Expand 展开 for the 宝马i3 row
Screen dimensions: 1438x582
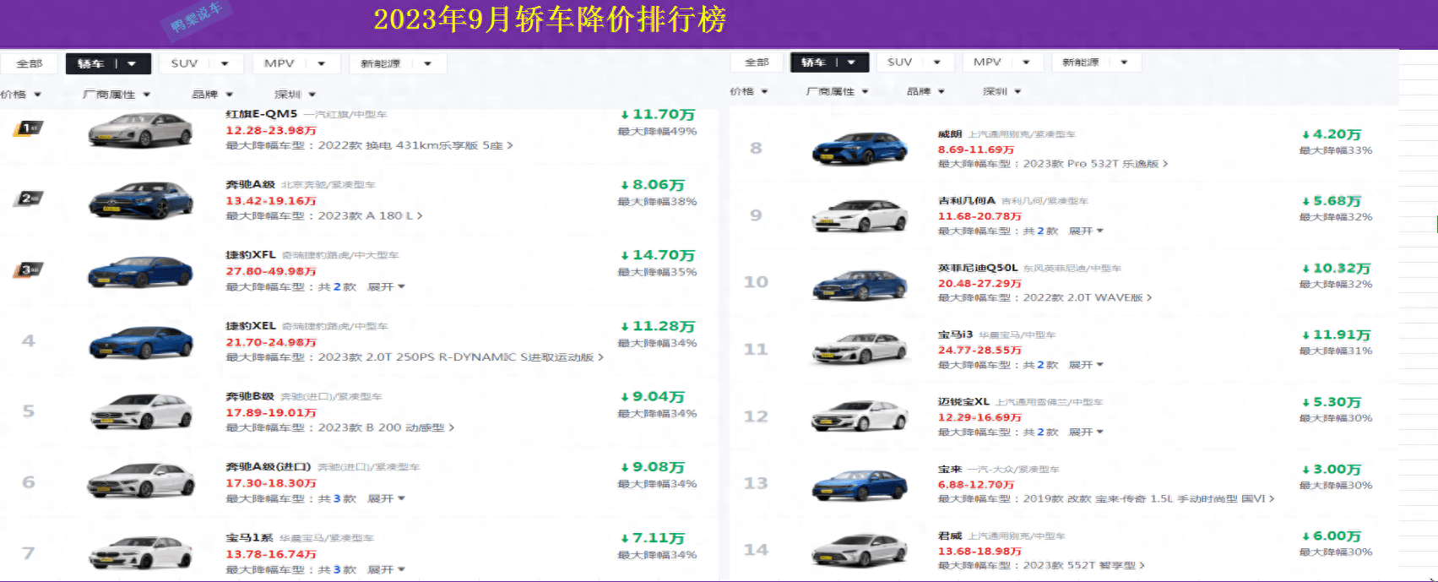pyautogui.click(x=1086, y=365)
